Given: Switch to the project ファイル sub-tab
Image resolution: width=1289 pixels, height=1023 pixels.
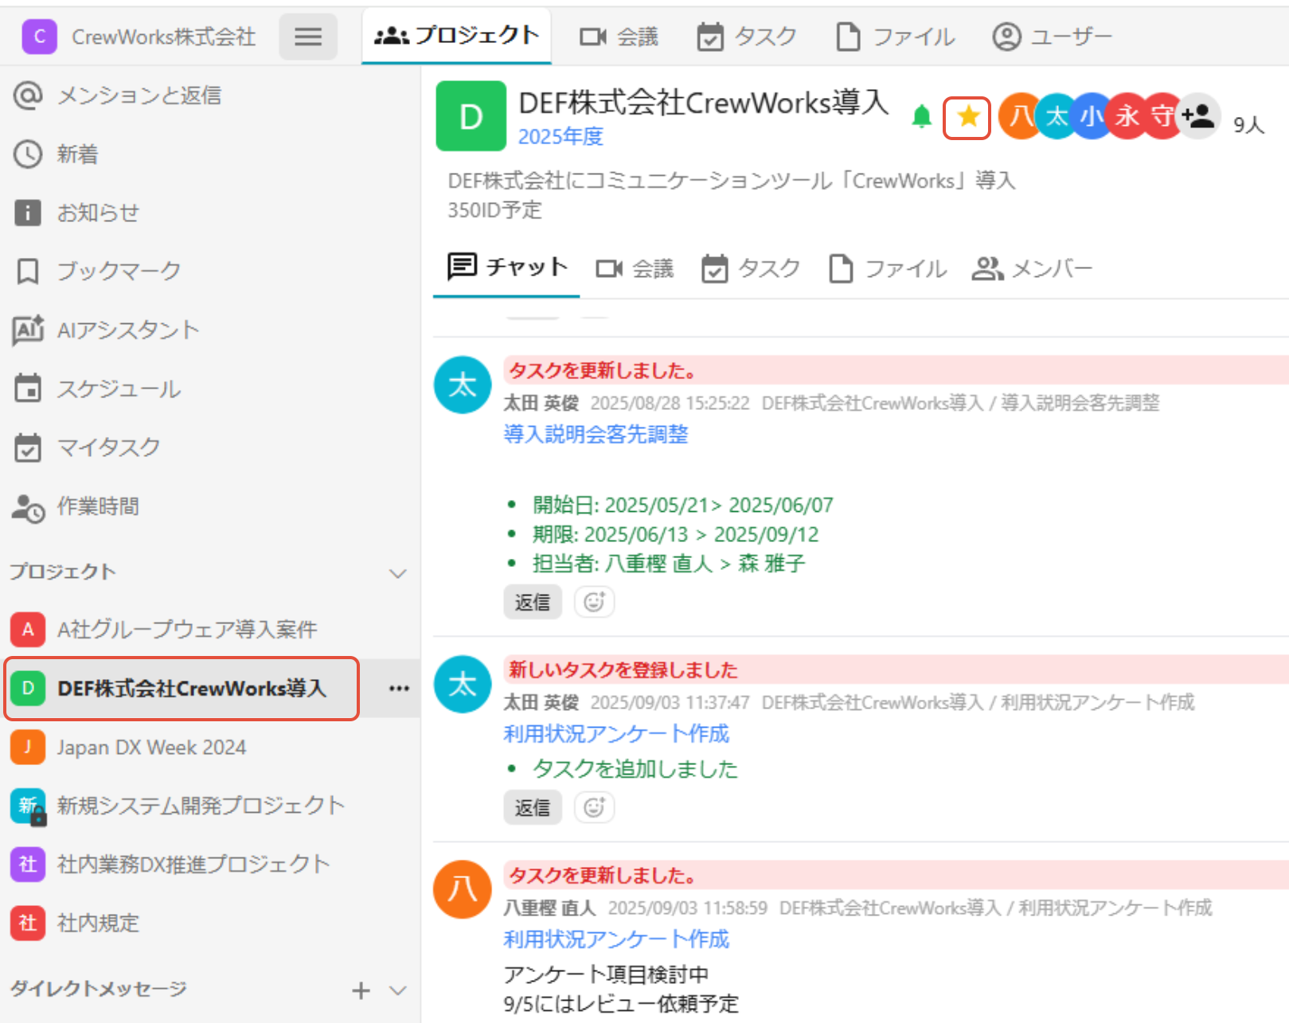Looking at the screenshot, I should coord(887,269).
